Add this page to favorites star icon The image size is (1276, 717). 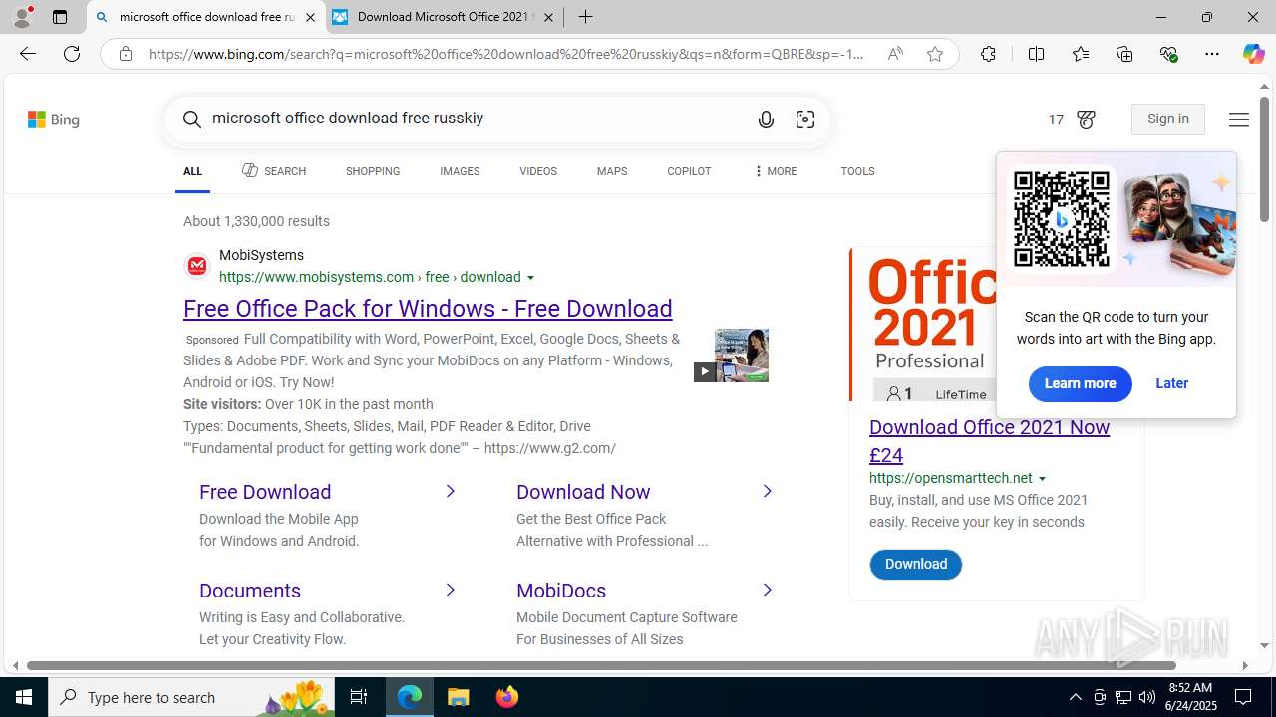click(x=935, y=54)
